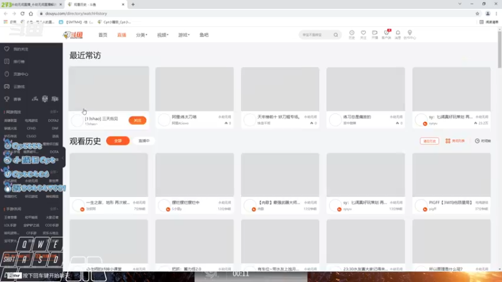Open the 消息 bell notifications icon

[x=398, y=34]
